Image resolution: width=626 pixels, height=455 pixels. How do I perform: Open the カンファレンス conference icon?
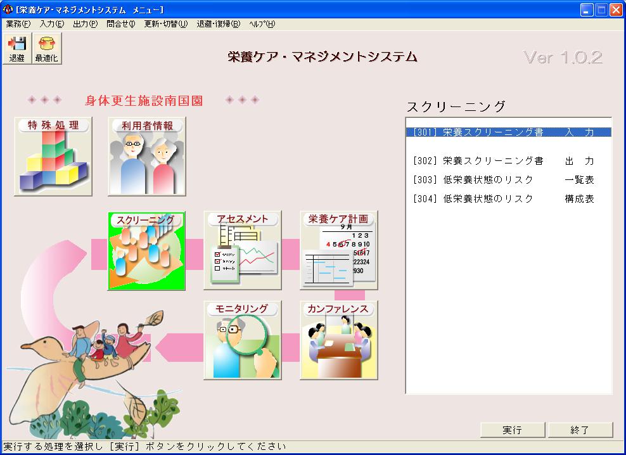click(x=339, y=340)
